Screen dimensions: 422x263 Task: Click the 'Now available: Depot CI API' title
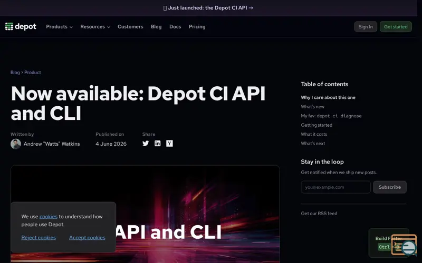[x=138, y=103]
